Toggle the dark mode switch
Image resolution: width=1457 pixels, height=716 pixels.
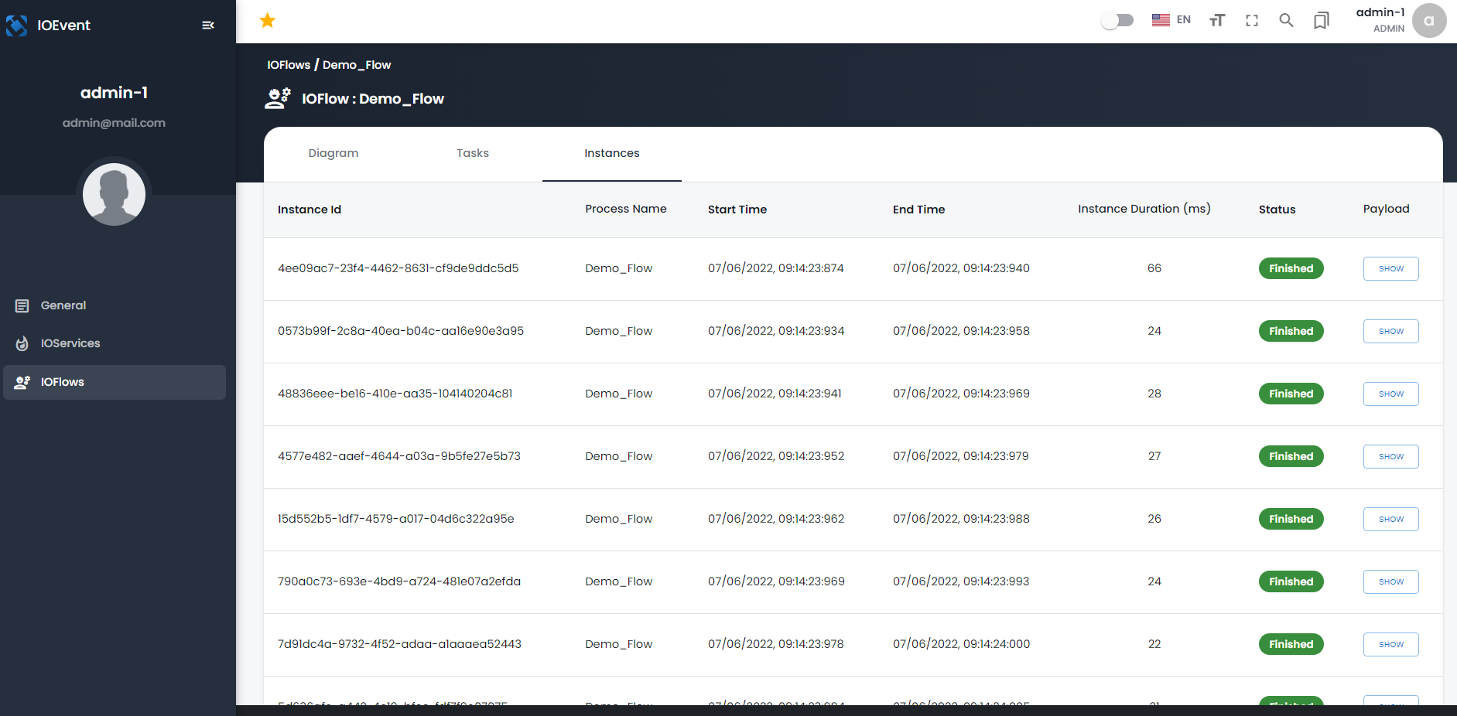[1117, 20]
